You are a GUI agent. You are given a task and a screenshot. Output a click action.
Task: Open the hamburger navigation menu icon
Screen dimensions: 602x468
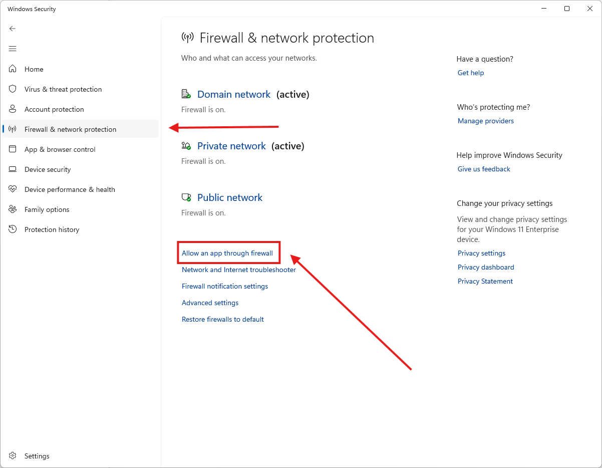point(13,49)
